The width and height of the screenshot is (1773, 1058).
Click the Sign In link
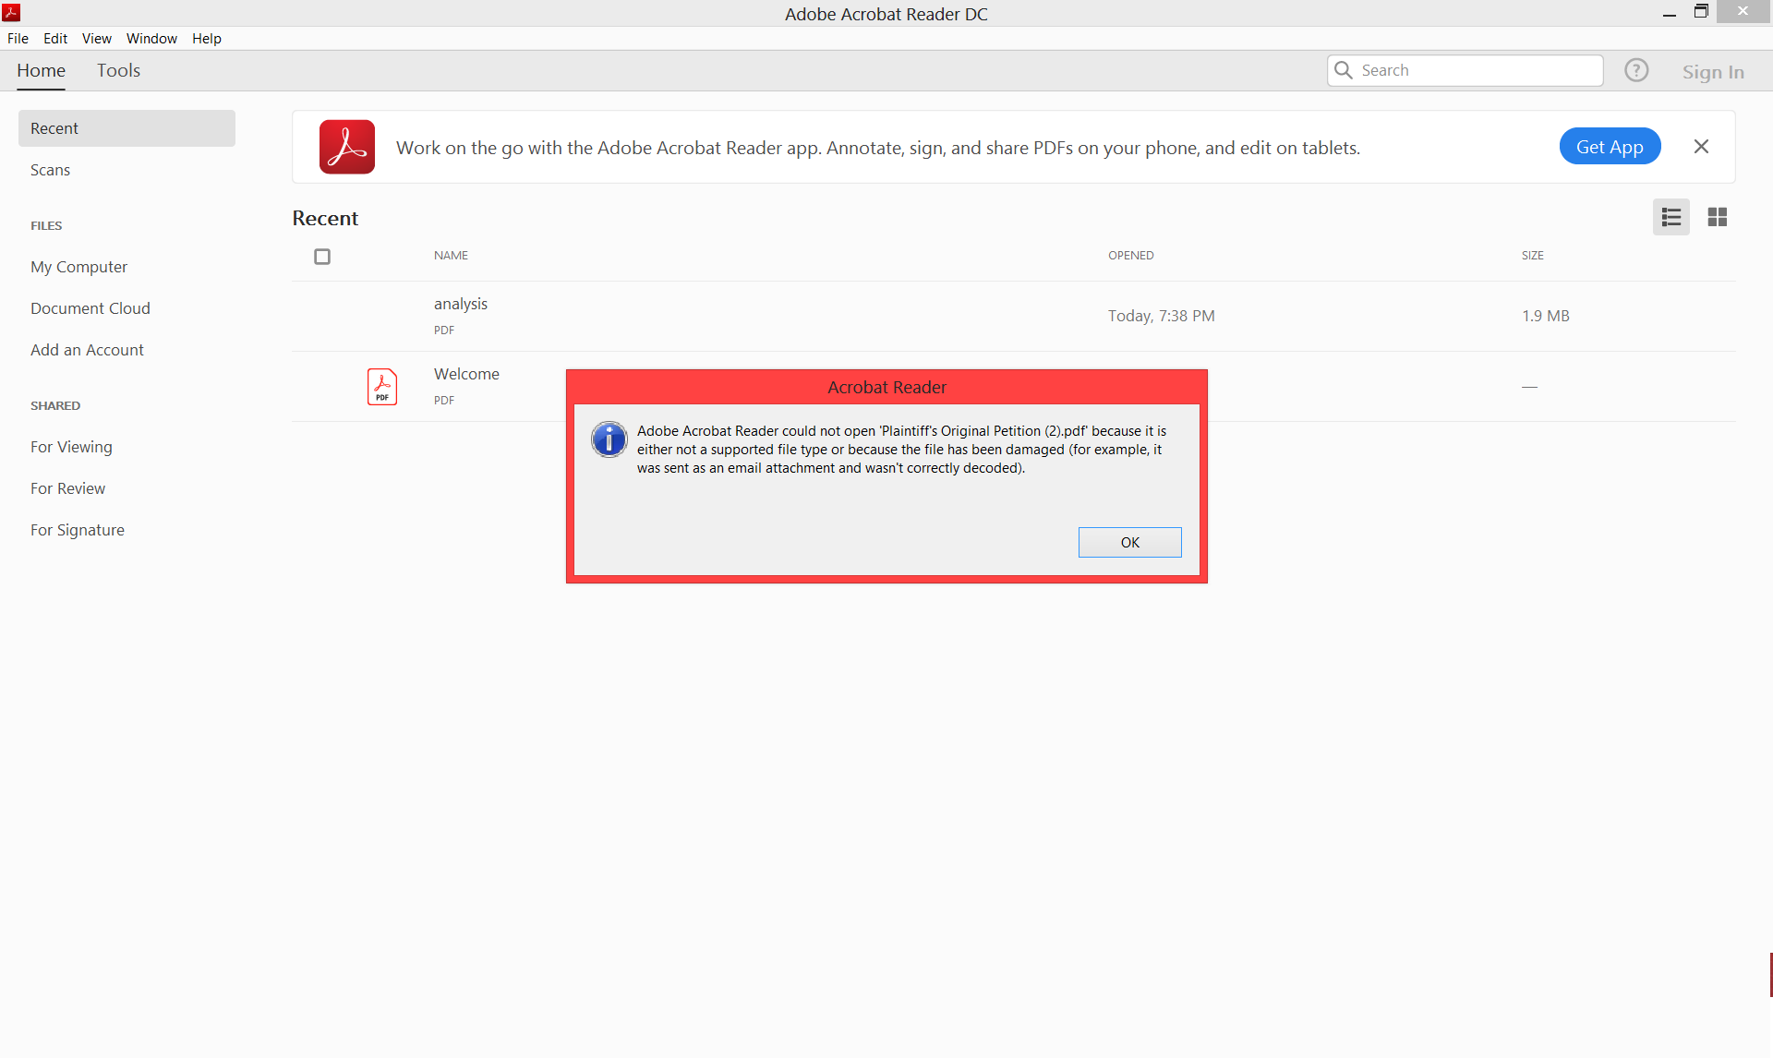tap(1713, 71)
